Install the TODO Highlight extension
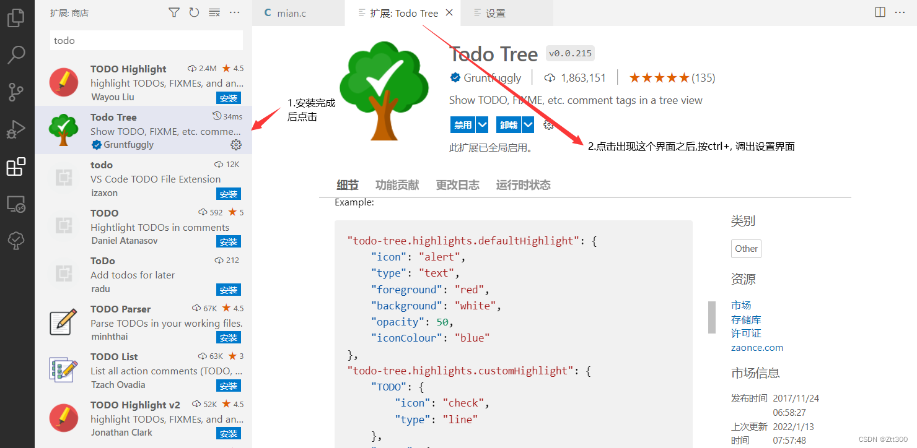917x448 pixels. point(229,98)
